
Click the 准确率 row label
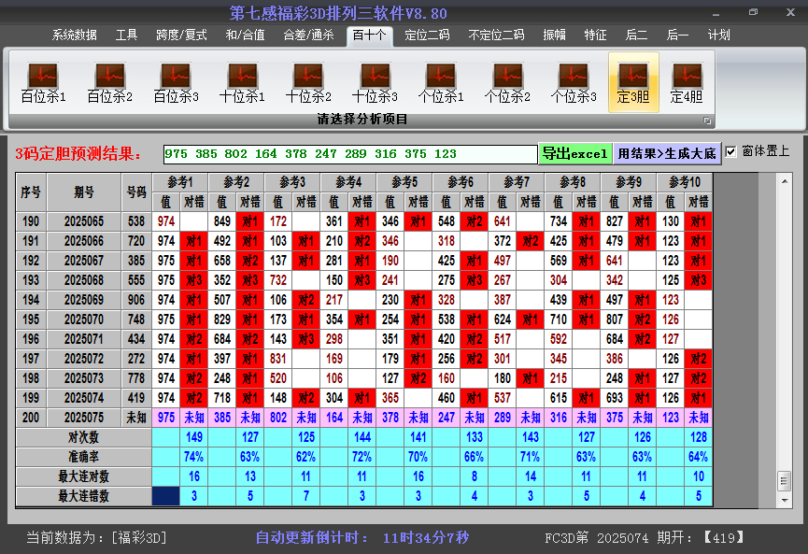point(83,457)
